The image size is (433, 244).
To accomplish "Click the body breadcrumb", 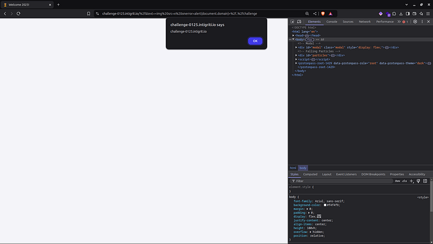I will point(302,168).
